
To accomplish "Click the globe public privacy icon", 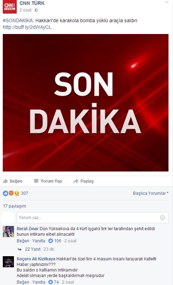I will pos(37,10).
